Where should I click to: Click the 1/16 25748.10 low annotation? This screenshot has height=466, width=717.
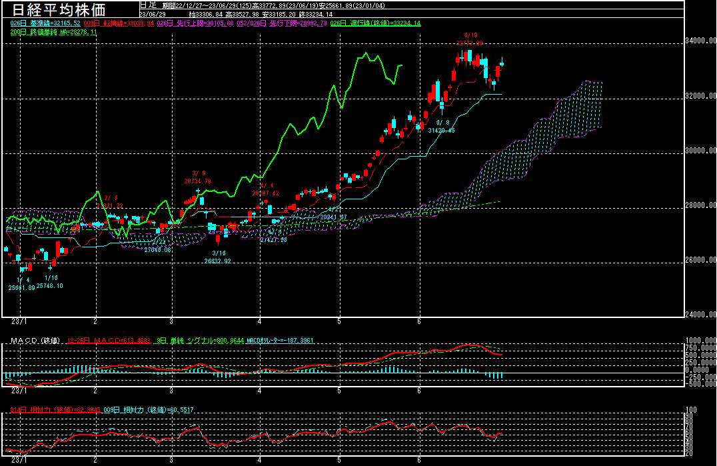[50, 282]
